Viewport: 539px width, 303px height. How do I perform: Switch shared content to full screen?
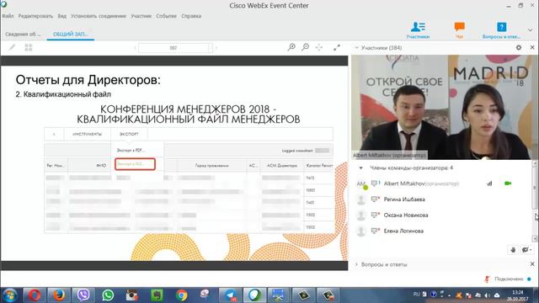click(337, 47)
